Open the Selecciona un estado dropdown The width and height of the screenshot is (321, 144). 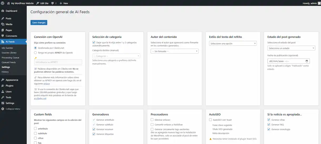pos(291,48)
